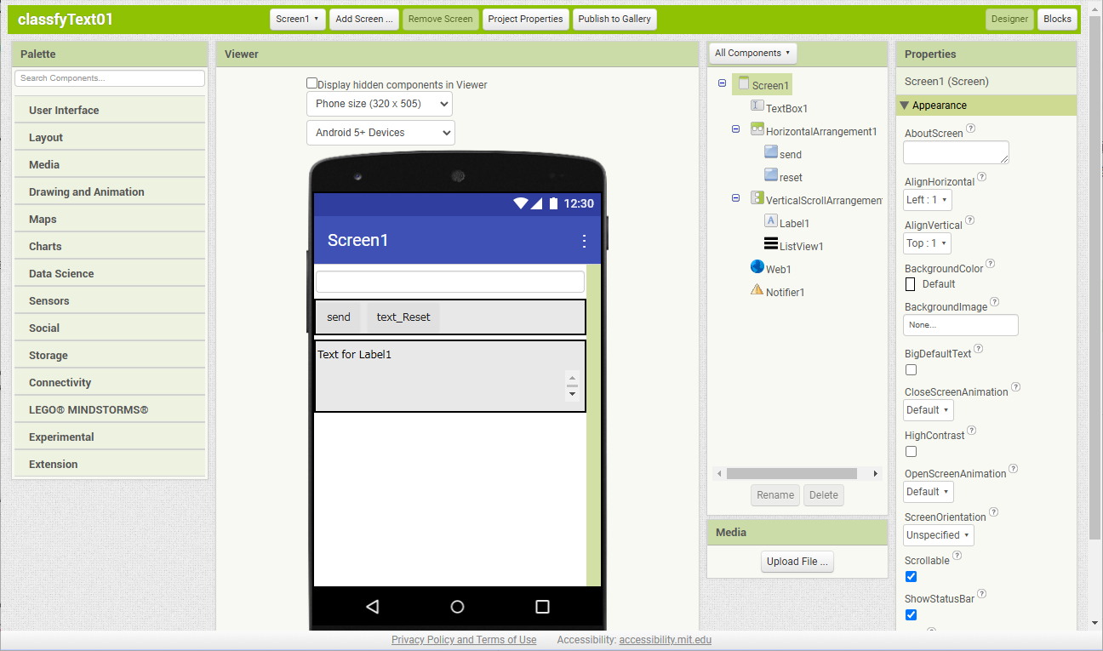Open Sensors palette category

(x=110, y=301)
